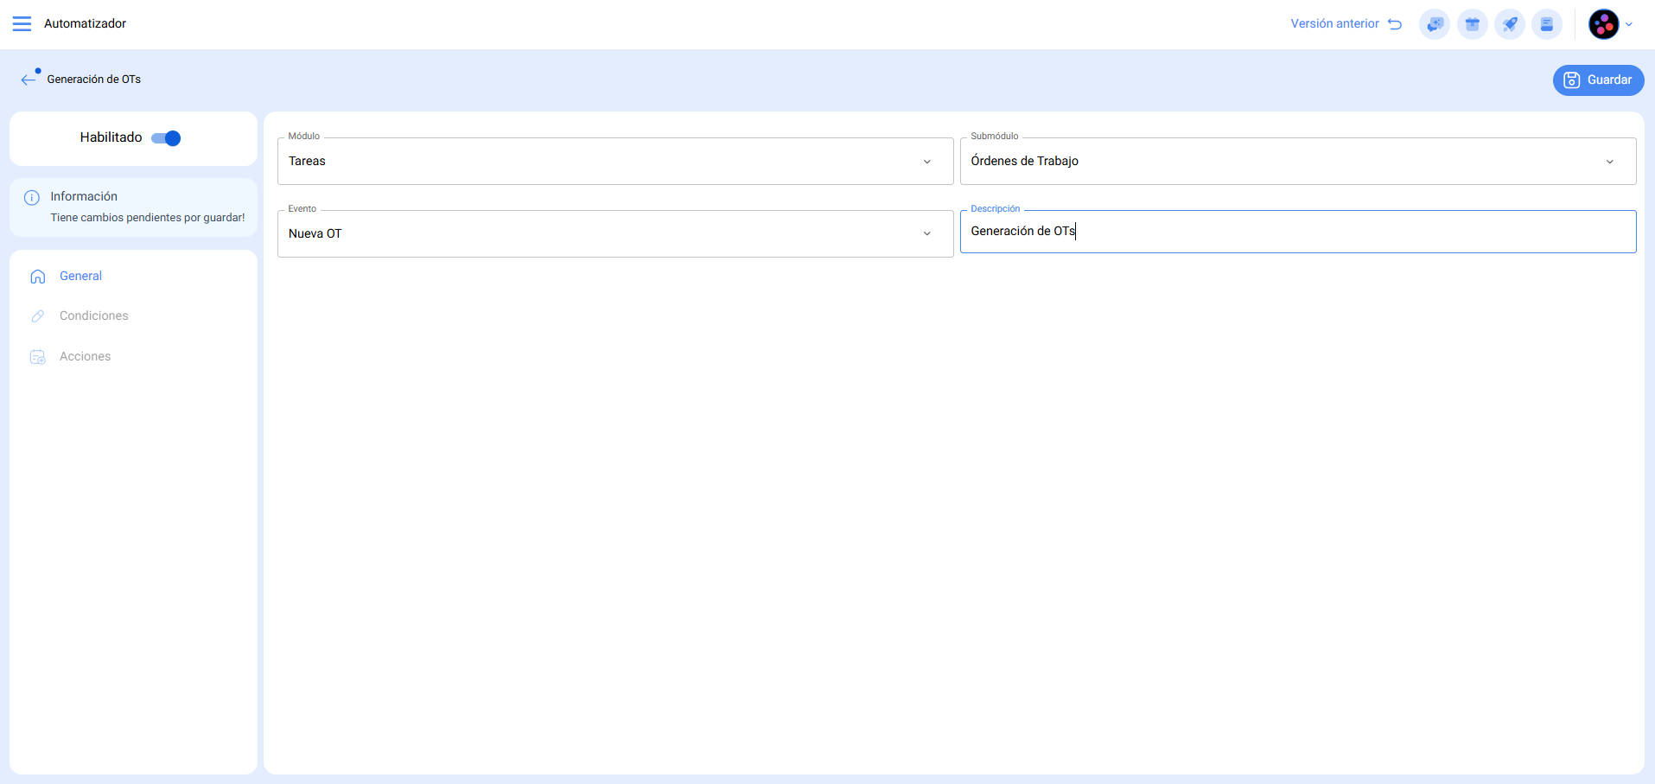Expand the account menu chevron
The width and height of the screenshot is (1655, 784).
point(1629,24)
